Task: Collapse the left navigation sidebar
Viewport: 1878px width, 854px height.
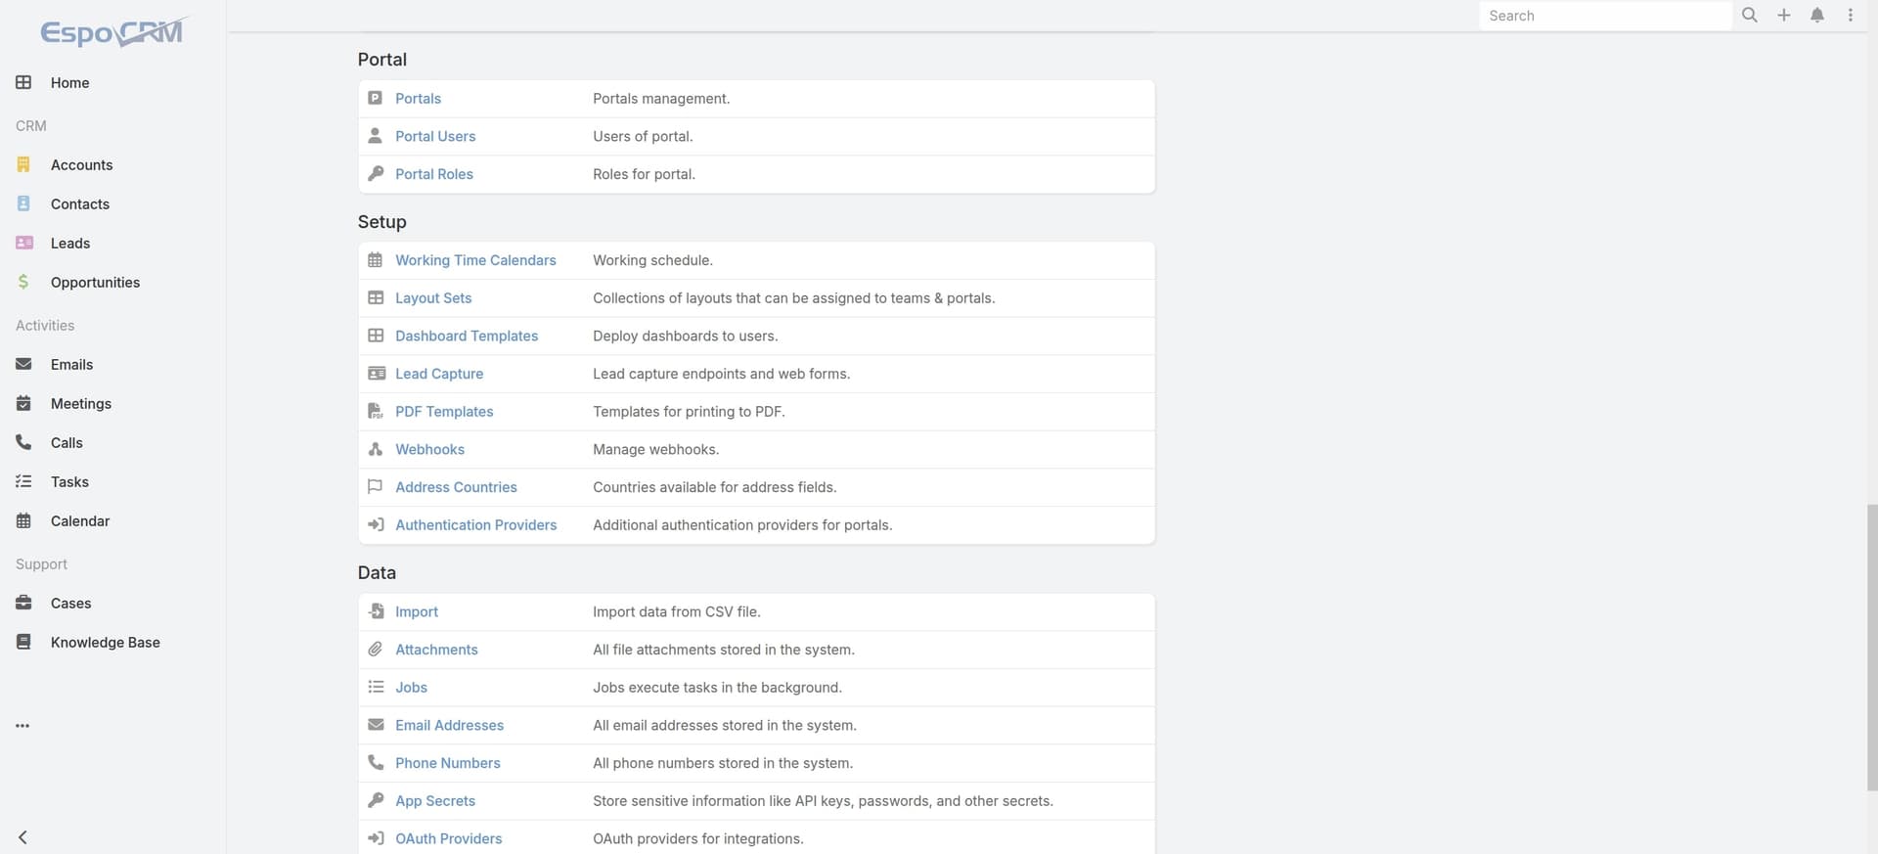Action: point(22,837)
